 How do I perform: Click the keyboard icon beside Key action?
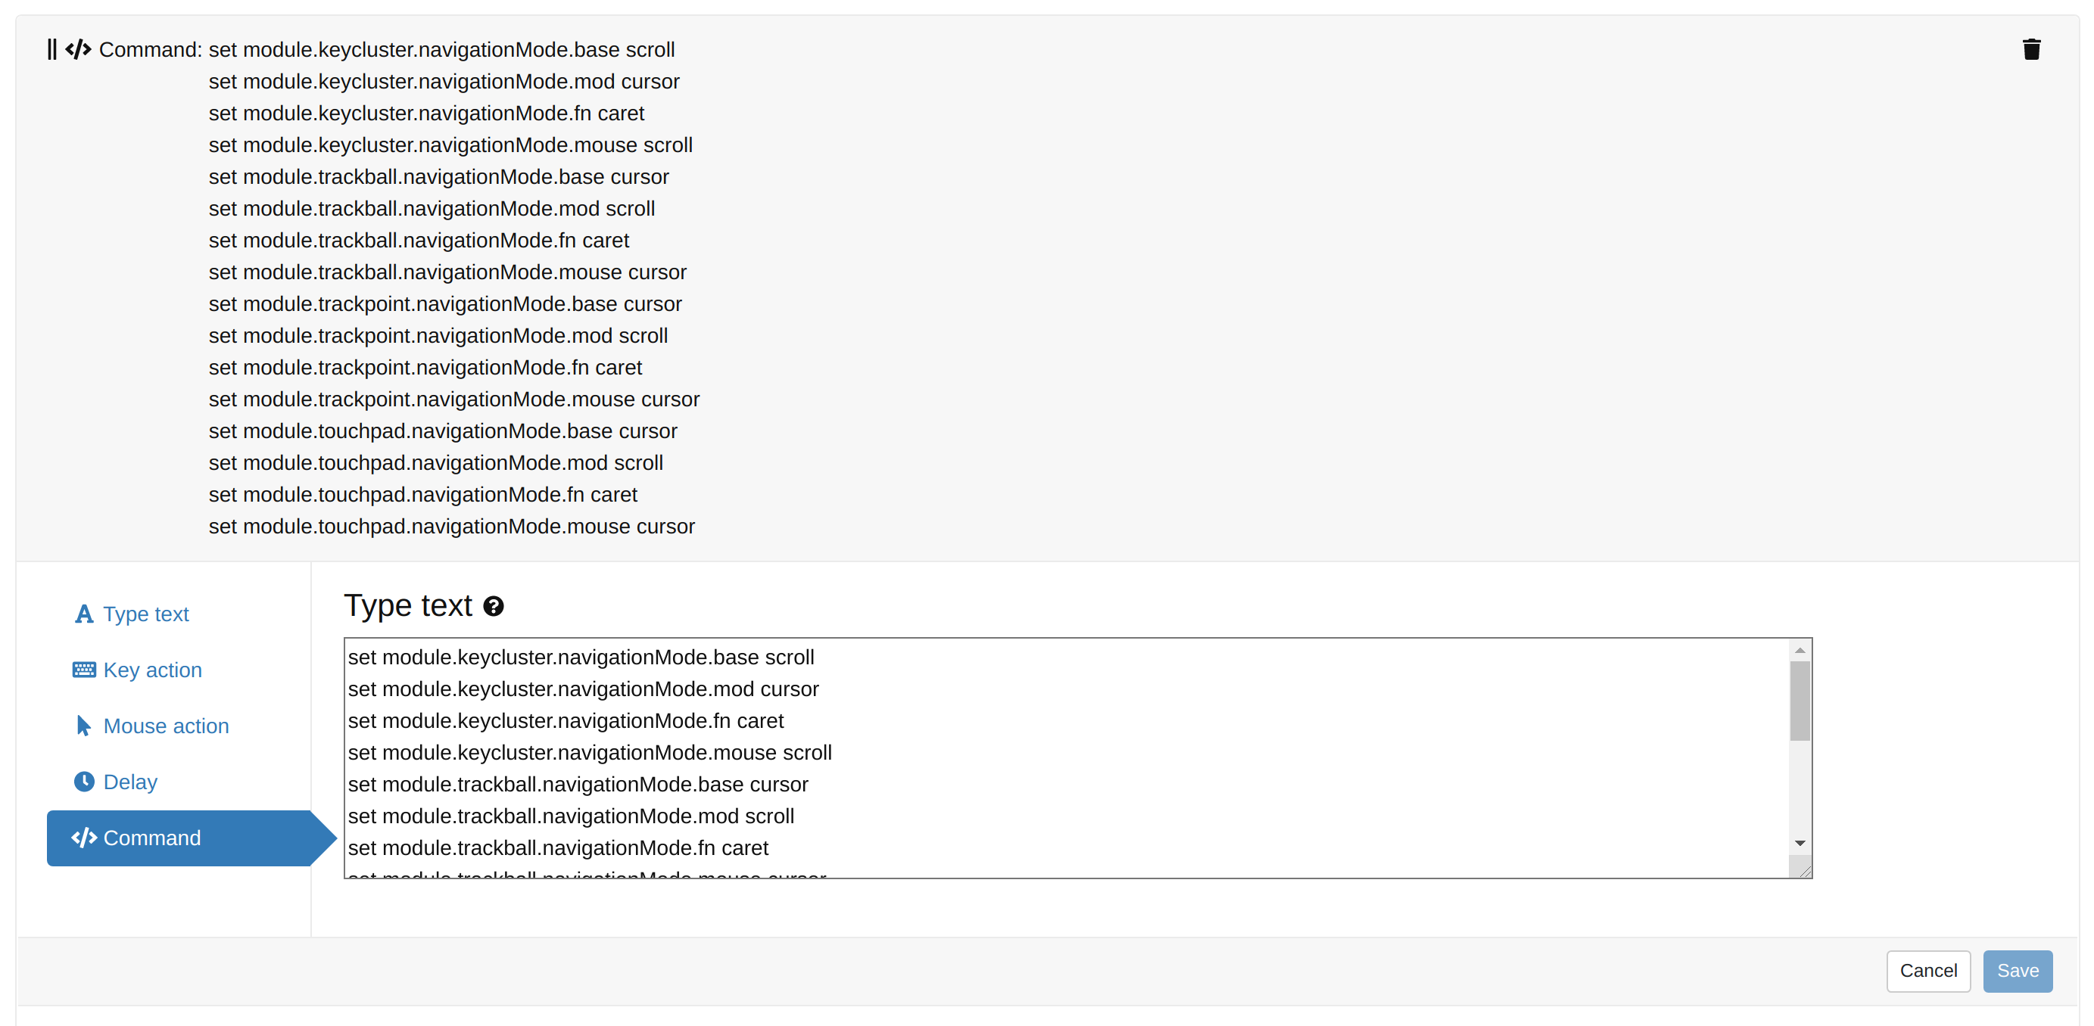(x=84, y=670)
